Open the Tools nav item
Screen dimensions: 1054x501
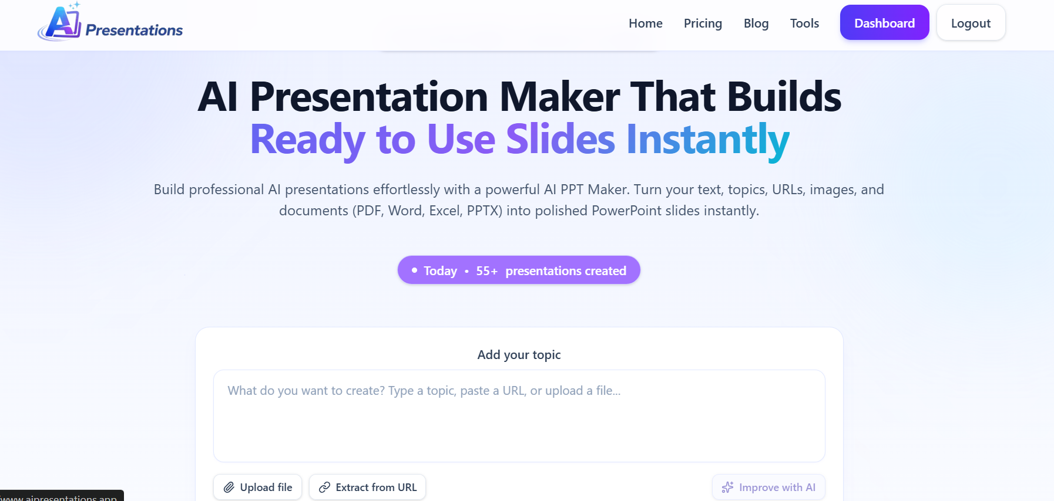[x=804, y=23]
